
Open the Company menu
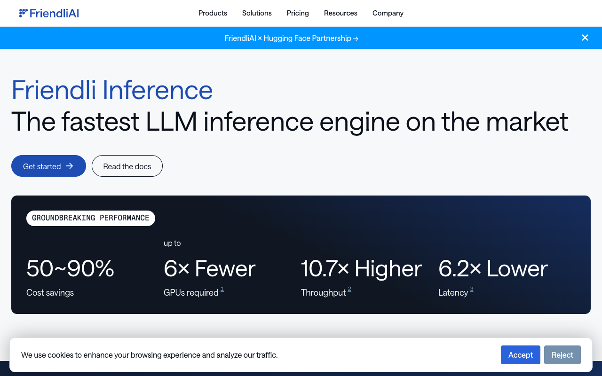[388, 13]
